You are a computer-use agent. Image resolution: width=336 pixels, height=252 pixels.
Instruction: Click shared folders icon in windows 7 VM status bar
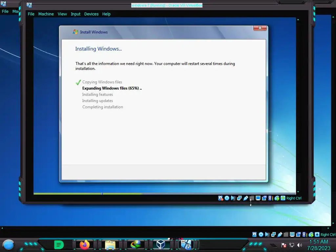point(252,198)
